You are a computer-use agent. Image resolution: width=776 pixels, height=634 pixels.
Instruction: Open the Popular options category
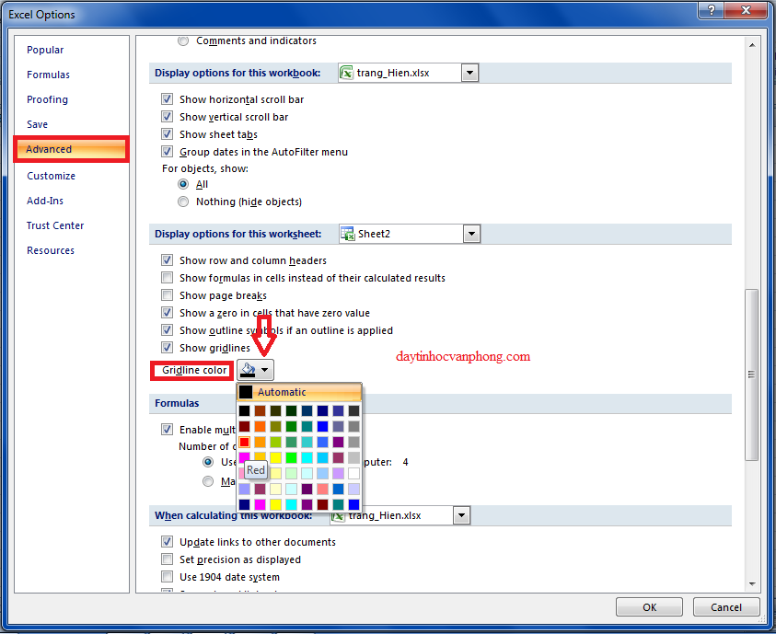45,50
